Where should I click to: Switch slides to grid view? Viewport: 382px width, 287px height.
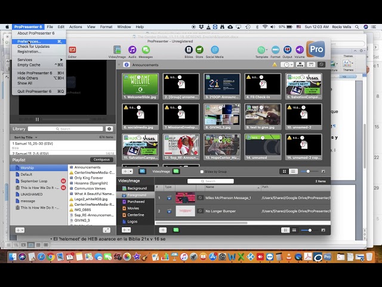pyautogui.click(x=284, y=172)
